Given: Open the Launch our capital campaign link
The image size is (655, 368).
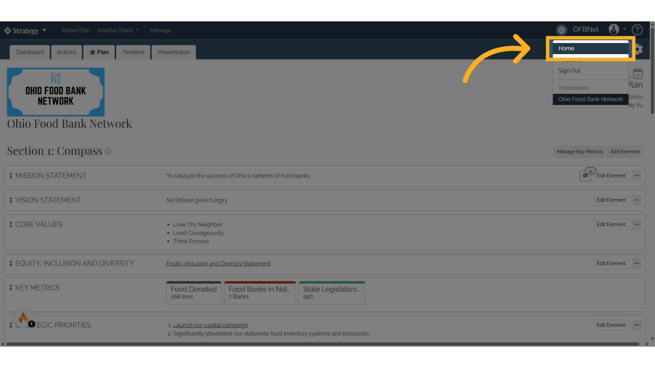Looking at the screenshot, I should [210, 325].
